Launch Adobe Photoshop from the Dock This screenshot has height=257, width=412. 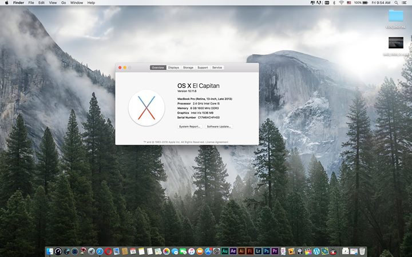pos(267,251)
